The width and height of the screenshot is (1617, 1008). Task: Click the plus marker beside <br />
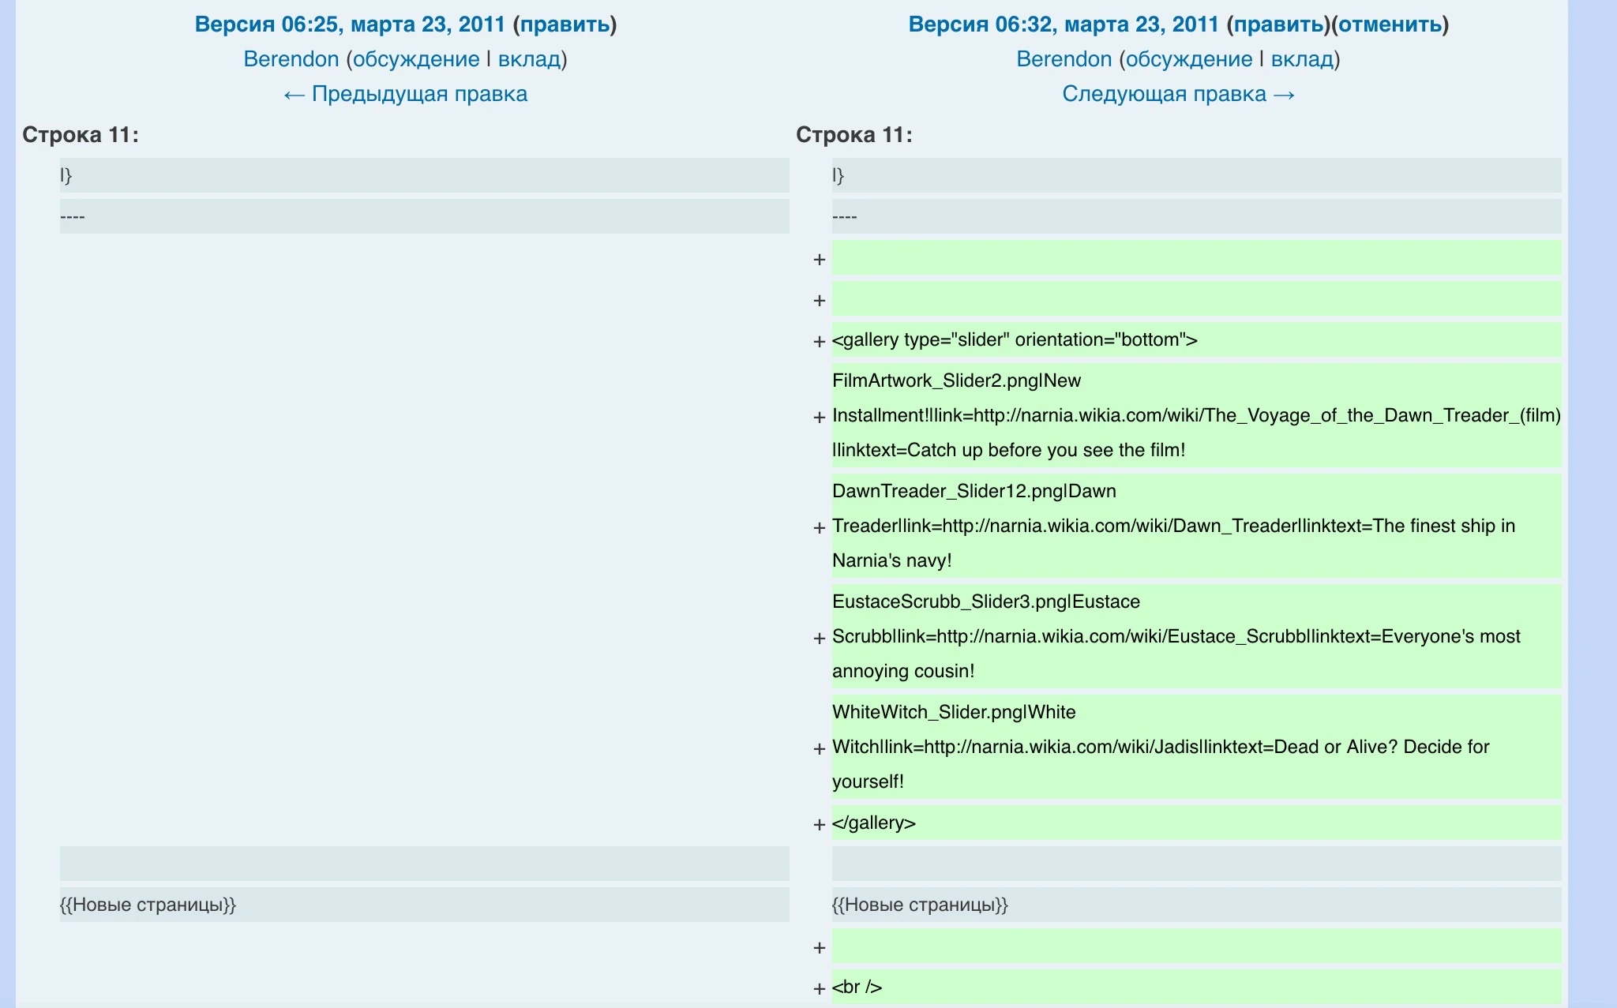pos(819,988)
